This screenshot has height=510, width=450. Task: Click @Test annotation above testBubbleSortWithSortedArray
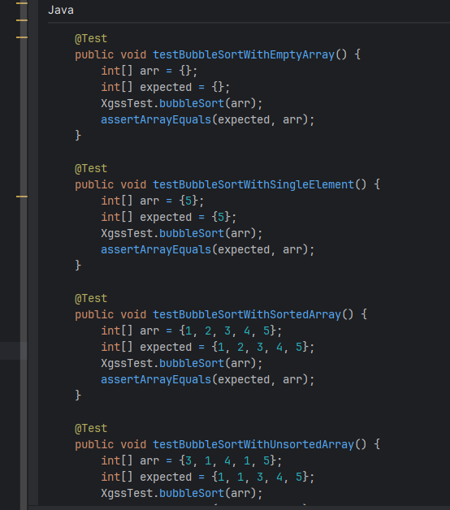click(x=91, y=299)
